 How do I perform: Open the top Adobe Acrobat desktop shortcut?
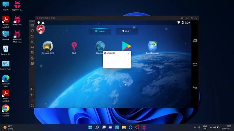(6, 22)
